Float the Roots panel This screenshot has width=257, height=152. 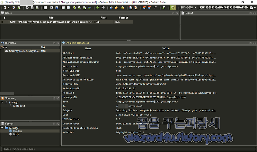coord(173,13)
